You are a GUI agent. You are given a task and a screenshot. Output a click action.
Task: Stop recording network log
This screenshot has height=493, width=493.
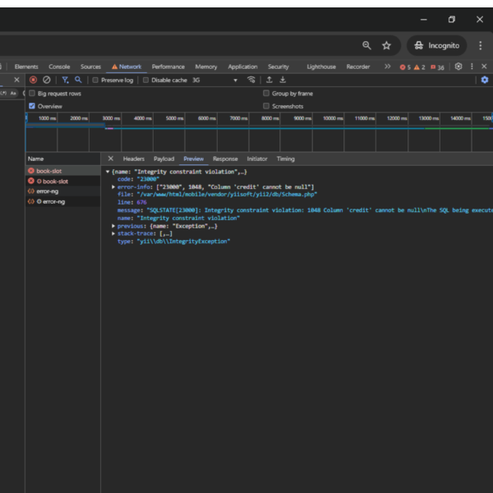tap(33, 80)
